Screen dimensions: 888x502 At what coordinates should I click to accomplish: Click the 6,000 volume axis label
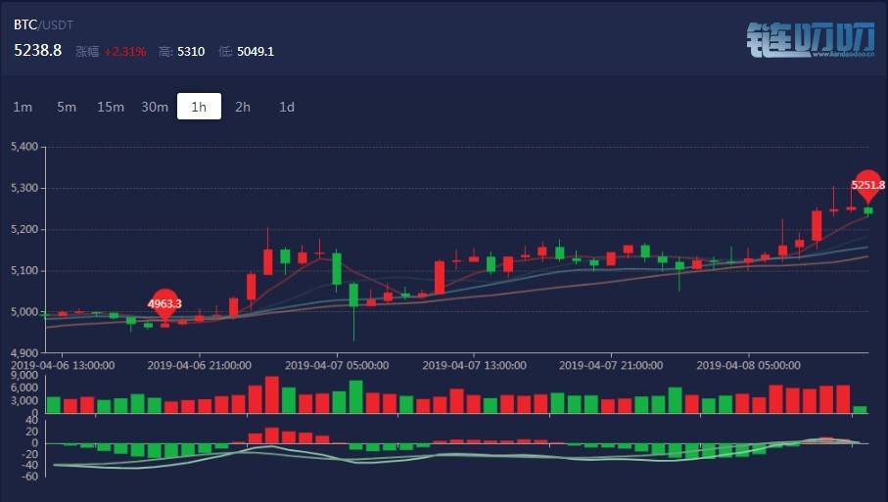click(x=24, y=388)
